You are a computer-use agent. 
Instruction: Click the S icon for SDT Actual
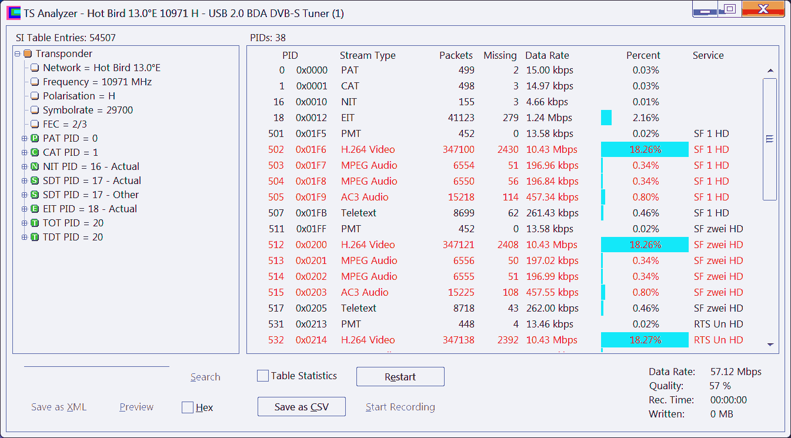[35, 181]
